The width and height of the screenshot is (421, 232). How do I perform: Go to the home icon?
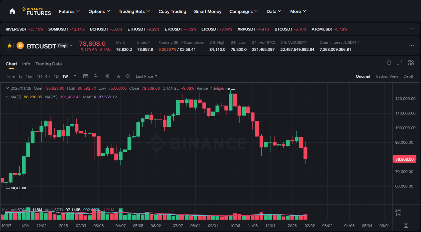tap(12, 11)
